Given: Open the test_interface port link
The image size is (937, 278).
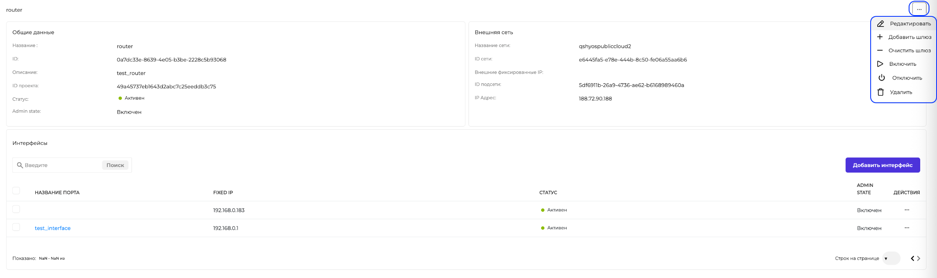Looking at the screenshot, I should click(x=53, y=228).
